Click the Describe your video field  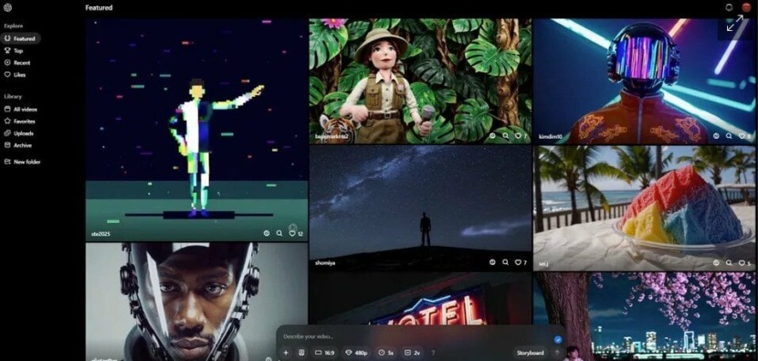click(416, 336)
